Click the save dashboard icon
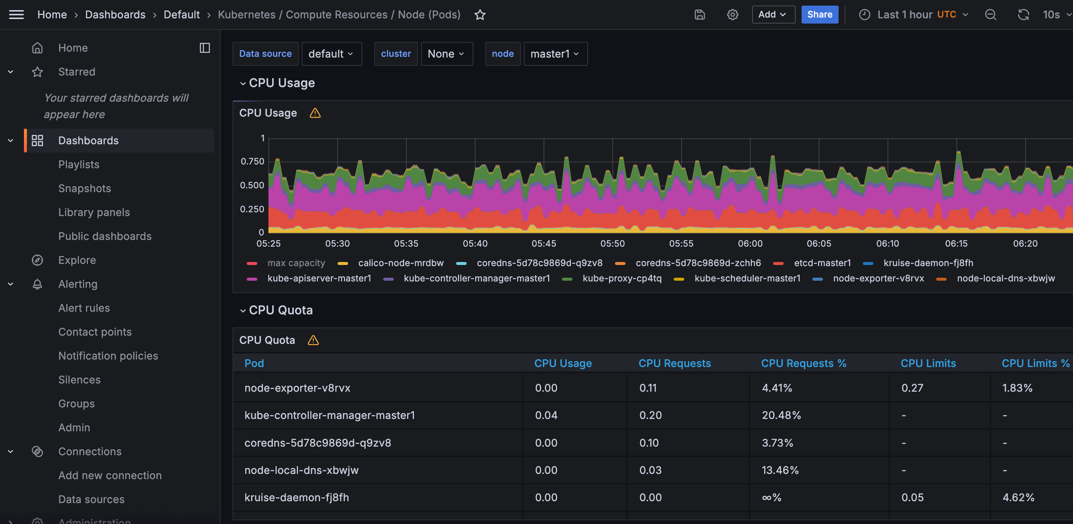Image resolution: width=1073 pixels, height=524 pixels. [x=700, y=15]
